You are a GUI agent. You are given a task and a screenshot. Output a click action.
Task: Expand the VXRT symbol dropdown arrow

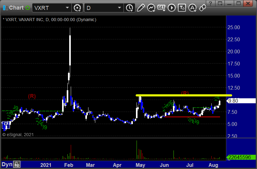tap(67, 8)
